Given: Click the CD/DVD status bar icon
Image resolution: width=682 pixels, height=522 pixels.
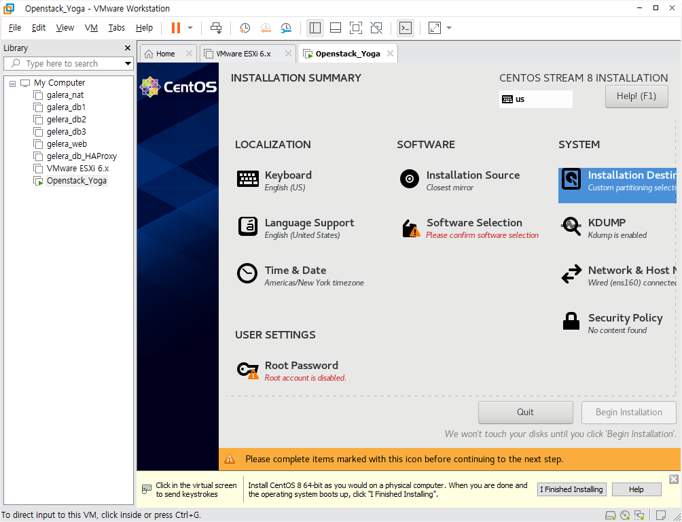Looking at the screenshot, I should point(625,515).
